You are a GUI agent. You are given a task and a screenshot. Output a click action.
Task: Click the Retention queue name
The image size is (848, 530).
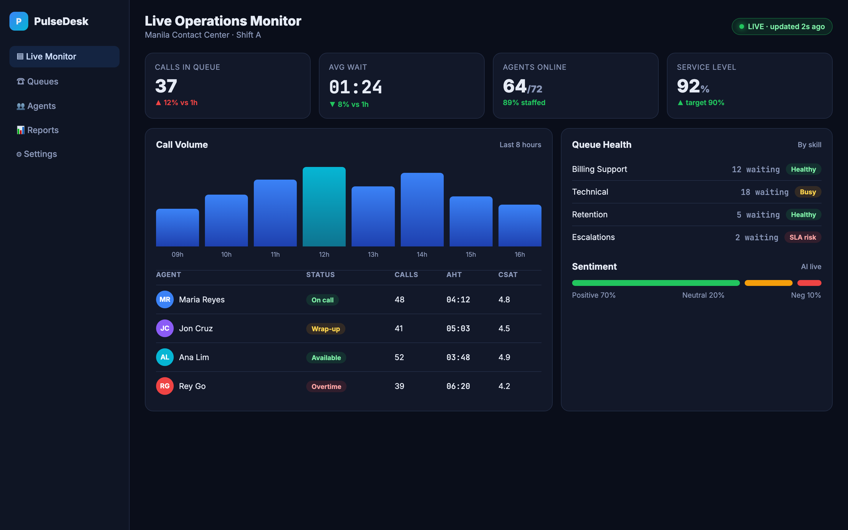(589, 215)
